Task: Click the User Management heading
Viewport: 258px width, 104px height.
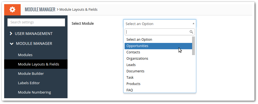Action: (34, 34)
